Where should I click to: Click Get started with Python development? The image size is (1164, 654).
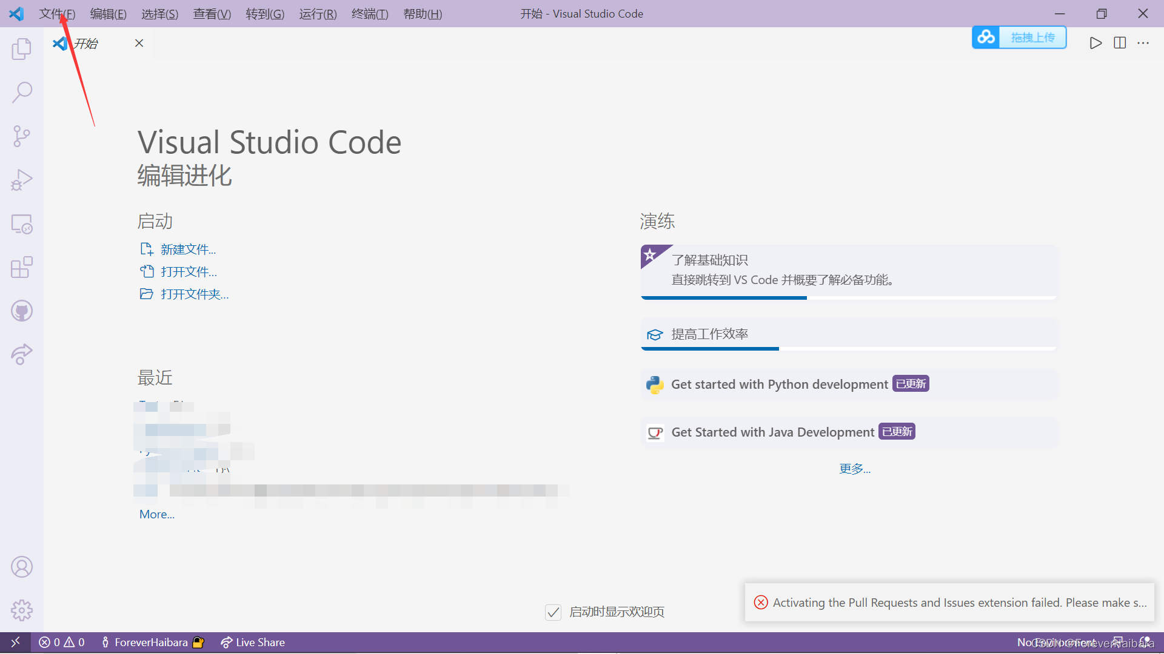click(x=780, y=384)
